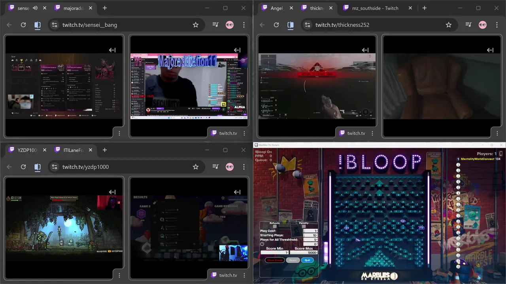Switch to the YZDP1000 tab
This screenshot has width=506, height=284.
click(x=27, y=150)
